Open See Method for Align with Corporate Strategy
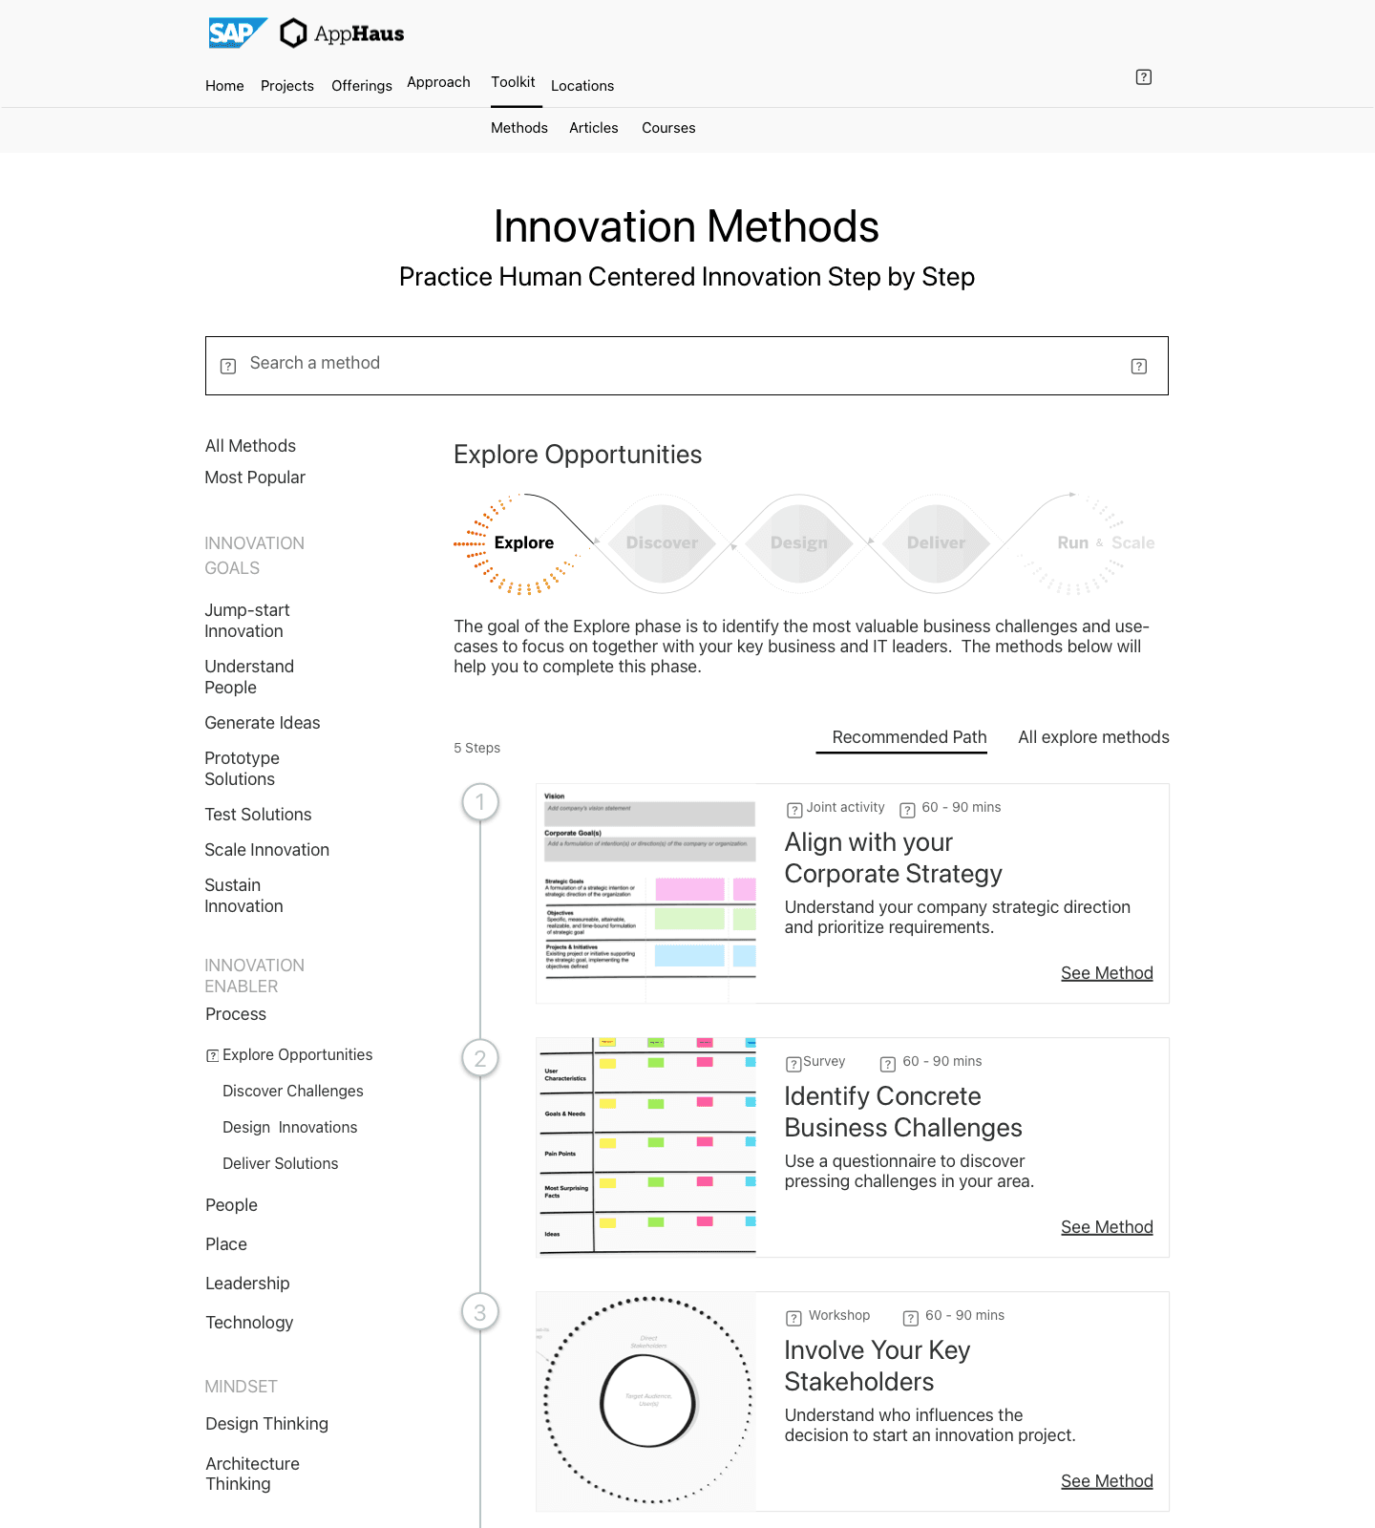This screenshot has height=1528, width=1375. point(1107,973)
